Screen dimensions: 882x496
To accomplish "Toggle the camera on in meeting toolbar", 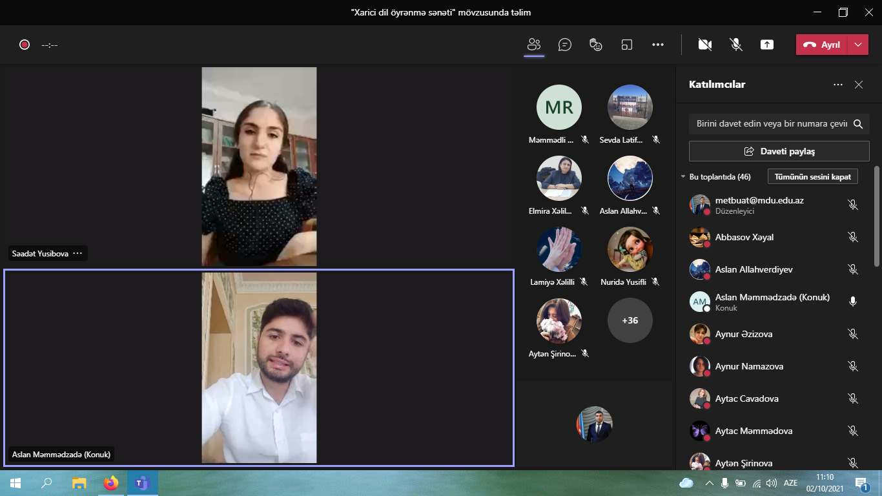I will (x=705, y=45).
